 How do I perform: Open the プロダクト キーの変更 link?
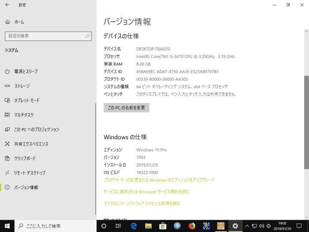click(x=159, y=180)
